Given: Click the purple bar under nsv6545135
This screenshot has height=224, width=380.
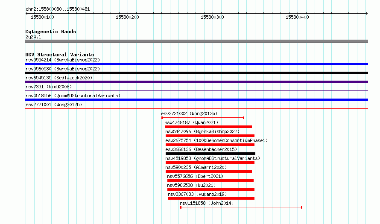Looking at the screenshot, I should 196,82.
